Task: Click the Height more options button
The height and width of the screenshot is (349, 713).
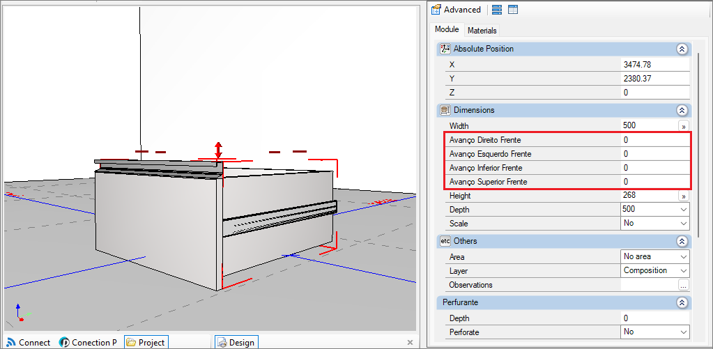Action: pyautogui.click(x=684, y=196)
